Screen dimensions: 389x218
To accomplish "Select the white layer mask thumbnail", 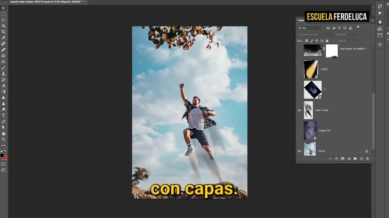I will point(332,51).
